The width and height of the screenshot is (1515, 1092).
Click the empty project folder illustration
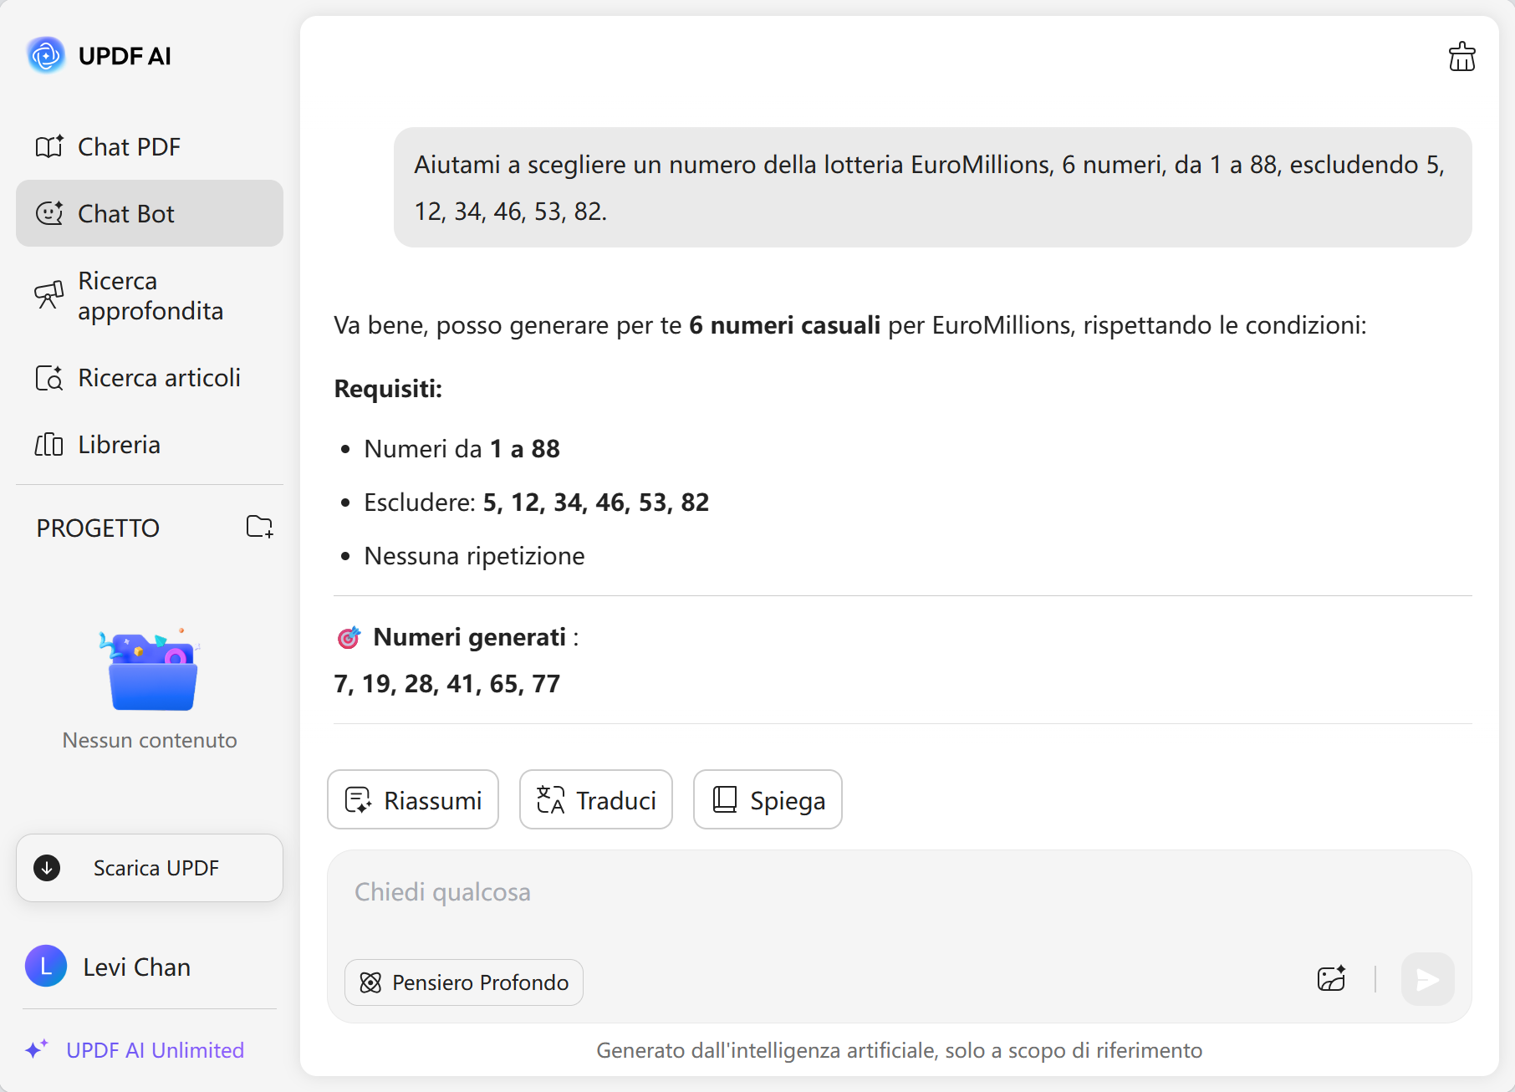pos(150,671)
